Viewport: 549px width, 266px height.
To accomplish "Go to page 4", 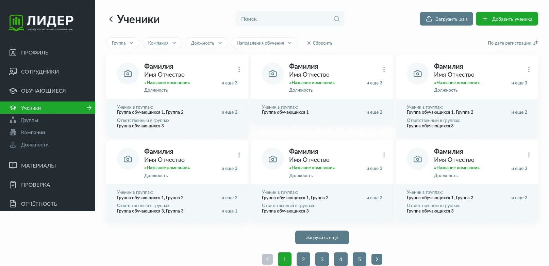I will point(341,259).
